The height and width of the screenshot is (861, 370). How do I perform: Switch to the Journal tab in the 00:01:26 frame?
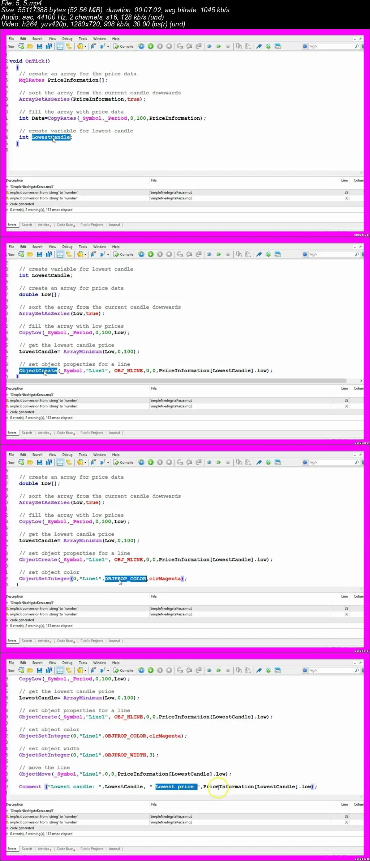click(x=114, y=225)
